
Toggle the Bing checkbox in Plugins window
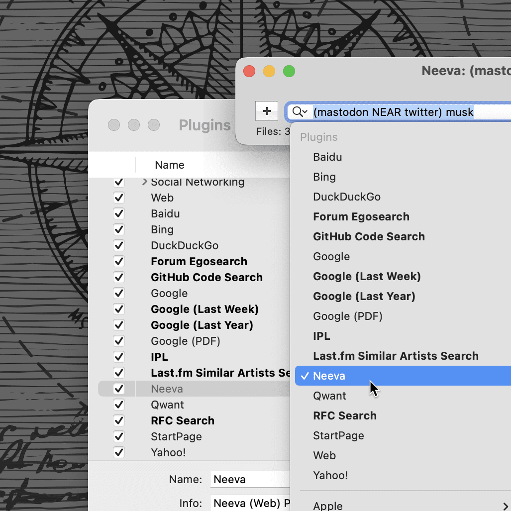pyautogui.click(x=119, y=230)
